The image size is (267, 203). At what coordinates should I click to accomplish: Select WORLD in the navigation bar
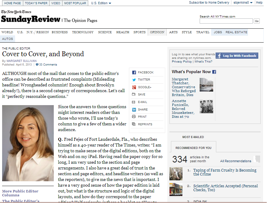7,32
